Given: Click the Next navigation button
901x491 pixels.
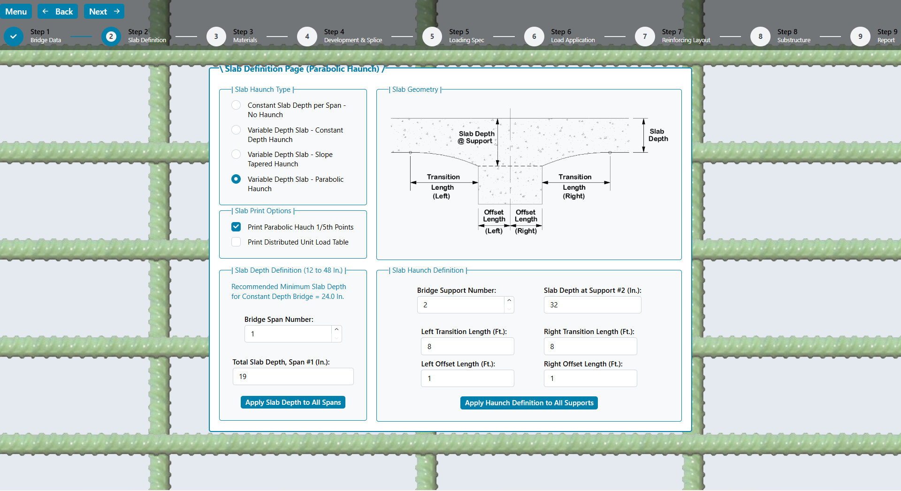Looking at the screenshot, I should (x=104, y=11).
